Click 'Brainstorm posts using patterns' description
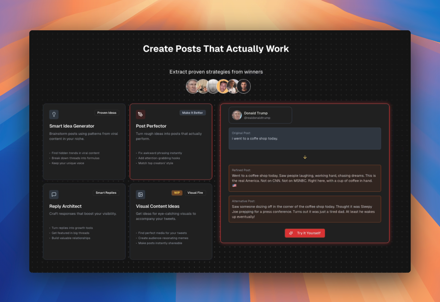 pyautogui.click(x=84, y=136)
